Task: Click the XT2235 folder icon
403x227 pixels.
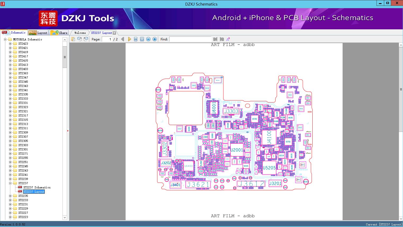Action: [15, 196]
